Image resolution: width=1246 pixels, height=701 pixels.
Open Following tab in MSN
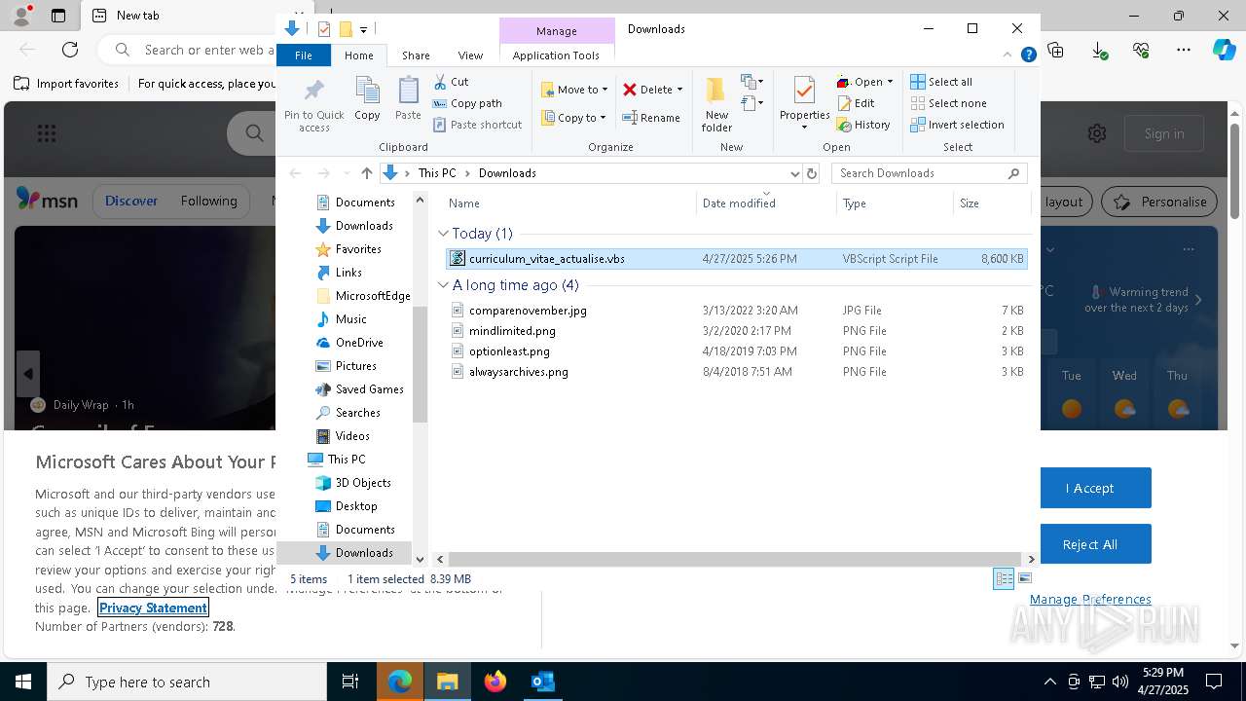208,201
